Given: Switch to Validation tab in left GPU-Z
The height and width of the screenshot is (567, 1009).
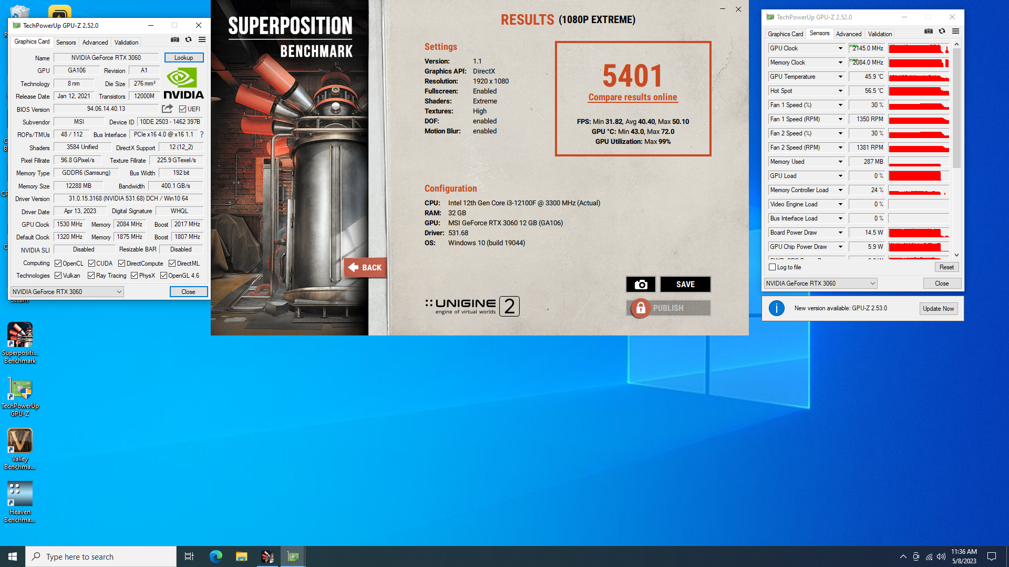Looking at the screenshot, I should point(127,43).
